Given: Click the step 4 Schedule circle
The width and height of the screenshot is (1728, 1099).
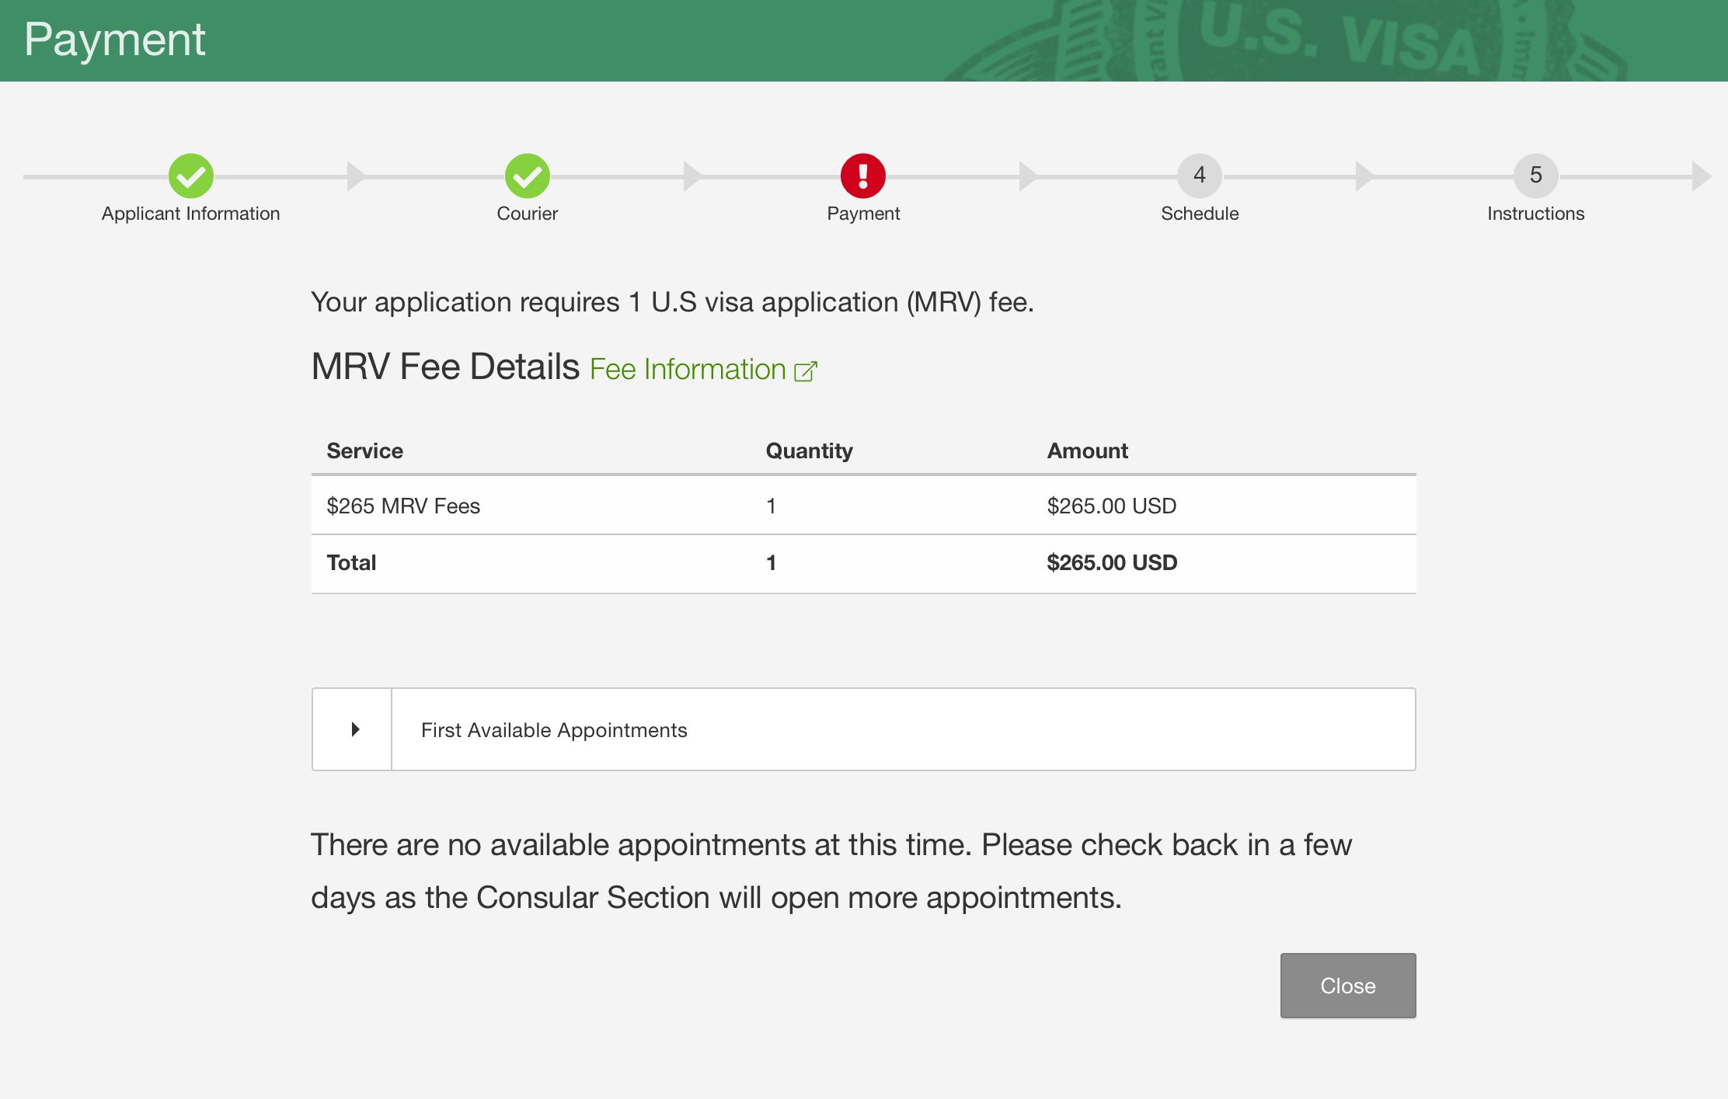Looking at the screenshot, I should [x=1199, y=176].
